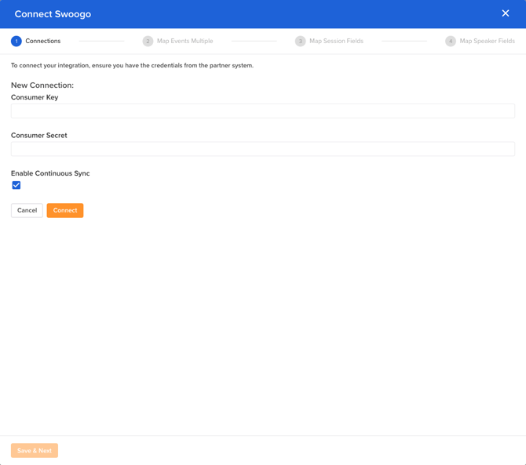Click the New Connection: heading
Viewport: 526px width, 465px height.
[42, 85]
